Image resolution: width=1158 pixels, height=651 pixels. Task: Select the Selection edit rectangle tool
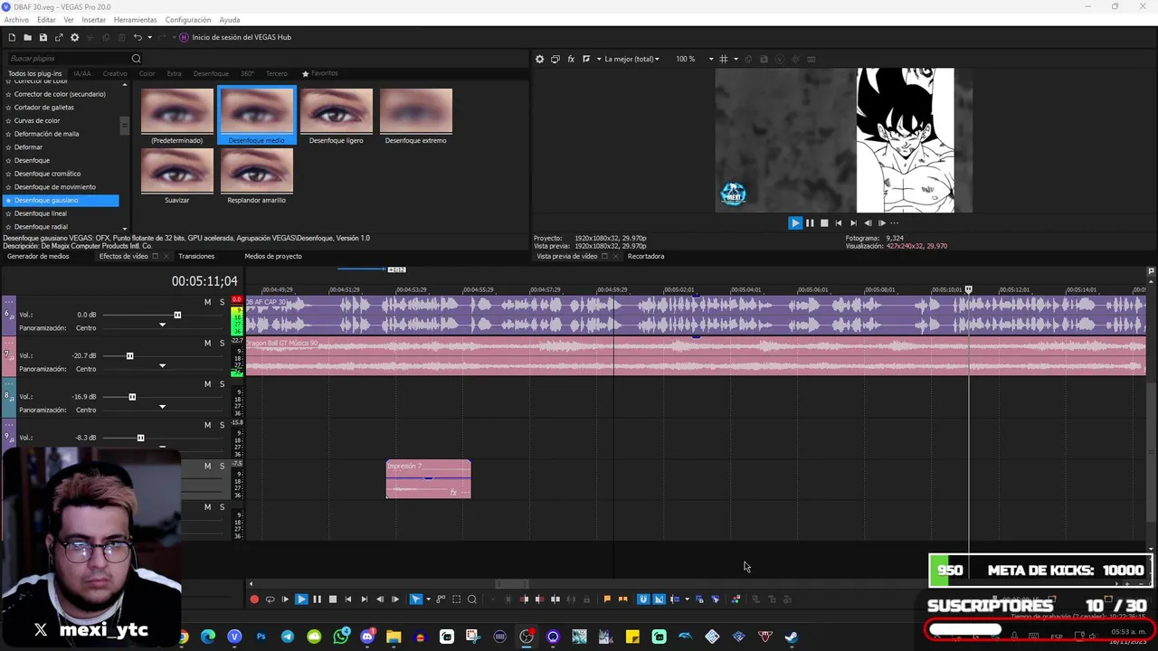pyautogui.click(x=457, y=599)
